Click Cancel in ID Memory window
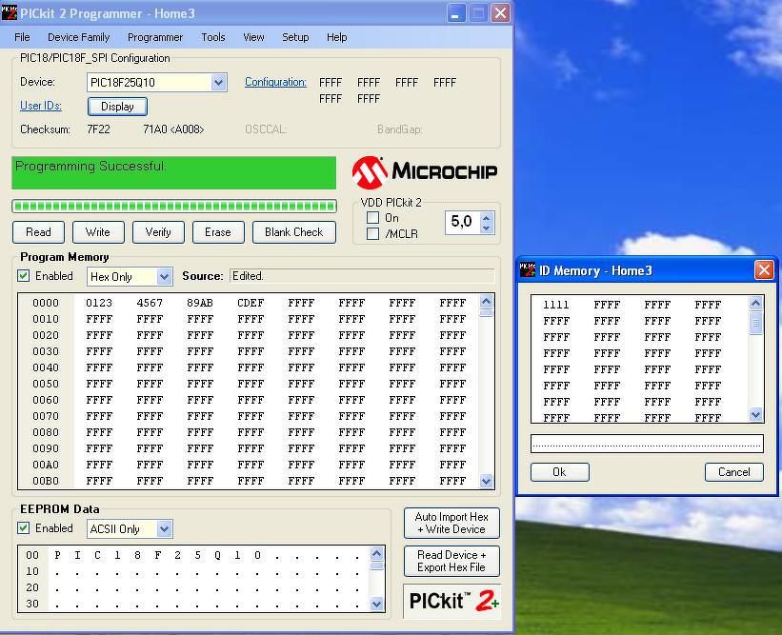Viewport: 782px width, 635px height. coord(733,472)
